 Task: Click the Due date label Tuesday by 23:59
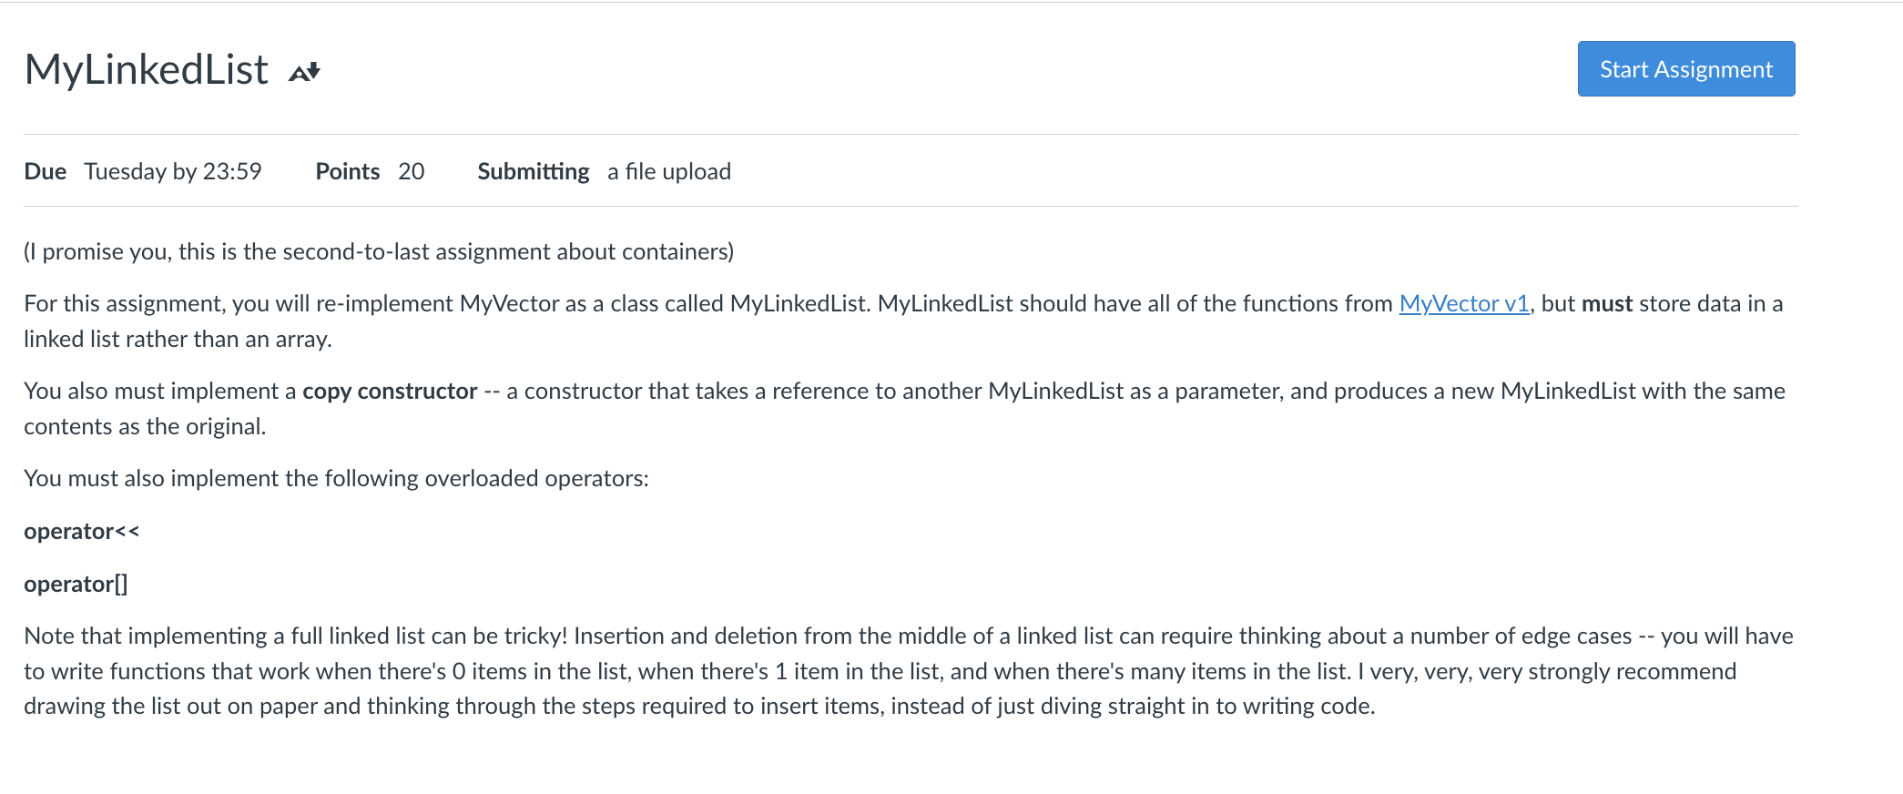pyautogui.click(x=173, y=171)
